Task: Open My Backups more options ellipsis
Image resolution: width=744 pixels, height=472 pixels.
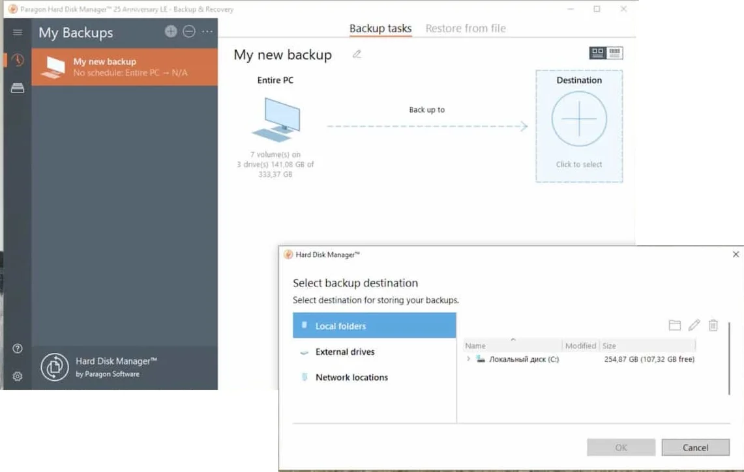Action: click(x=207, y=31)
